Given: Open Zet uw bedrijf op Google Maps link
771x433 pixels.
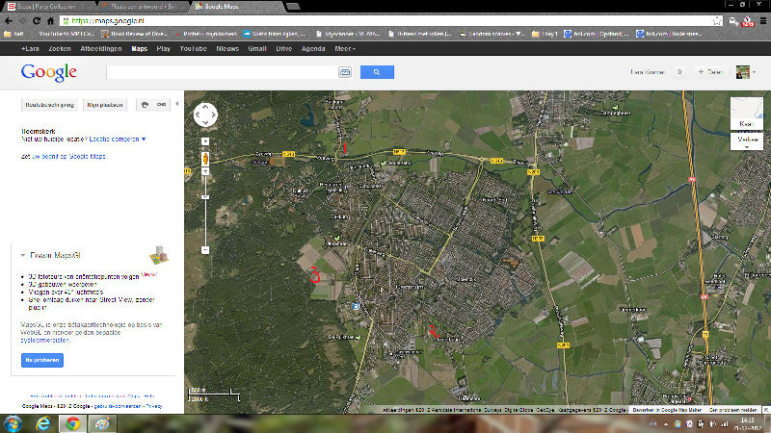Looking at the screenshot, I should coord(63,157).
